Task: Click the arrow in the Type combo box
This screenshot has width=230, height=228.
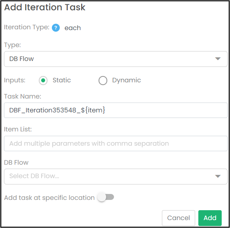Action: 218,59
